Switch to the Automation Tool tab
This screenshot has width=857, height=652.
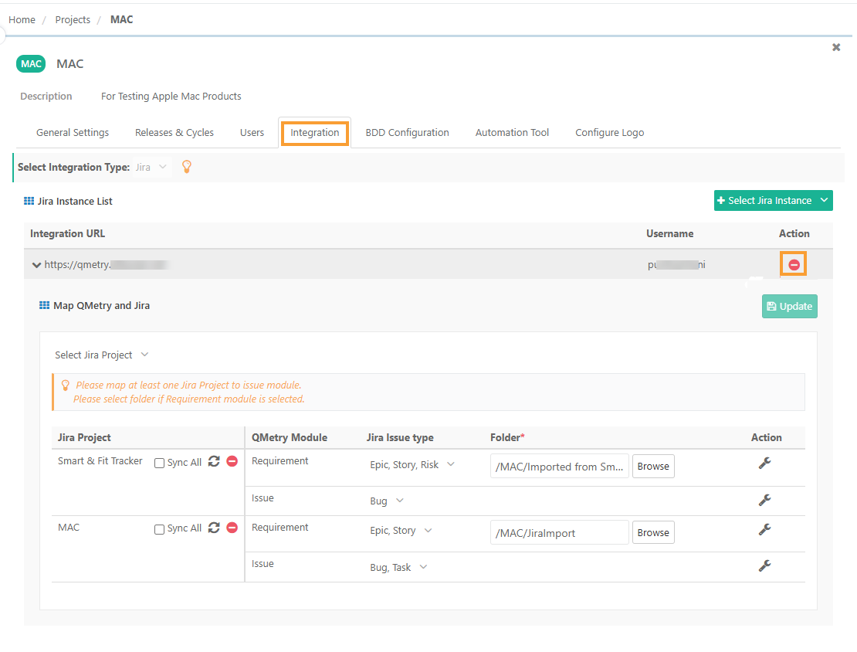(x=512, y=132)
